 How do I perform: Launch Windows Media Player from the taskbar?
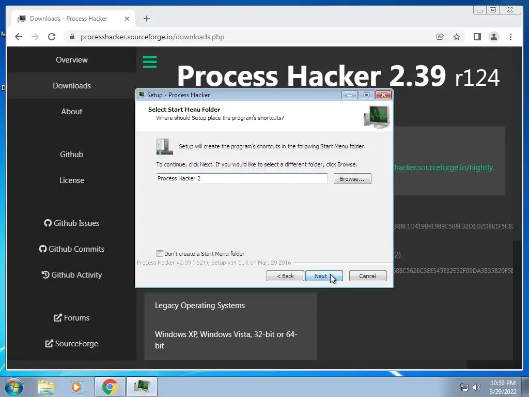[x=77, y=387]
